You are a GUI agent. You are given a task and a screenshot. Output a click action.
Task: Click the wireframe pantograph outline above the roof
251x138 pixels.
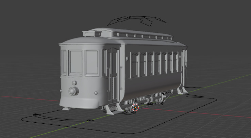(137, 21)
